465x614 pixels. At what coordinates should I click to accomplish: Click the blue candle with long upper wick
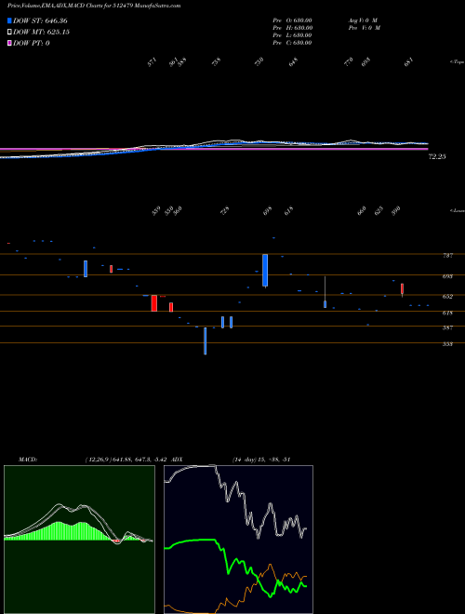[x=325, y=292]
